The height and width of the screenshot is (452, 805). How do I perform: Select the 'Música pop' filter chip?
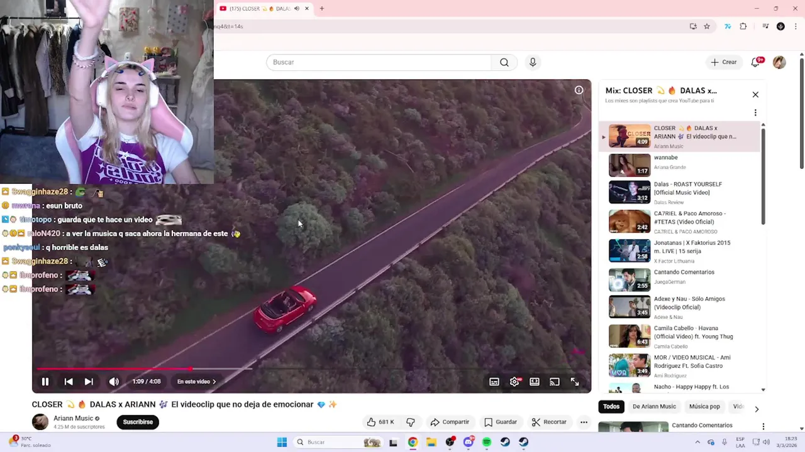pos(704,406)
